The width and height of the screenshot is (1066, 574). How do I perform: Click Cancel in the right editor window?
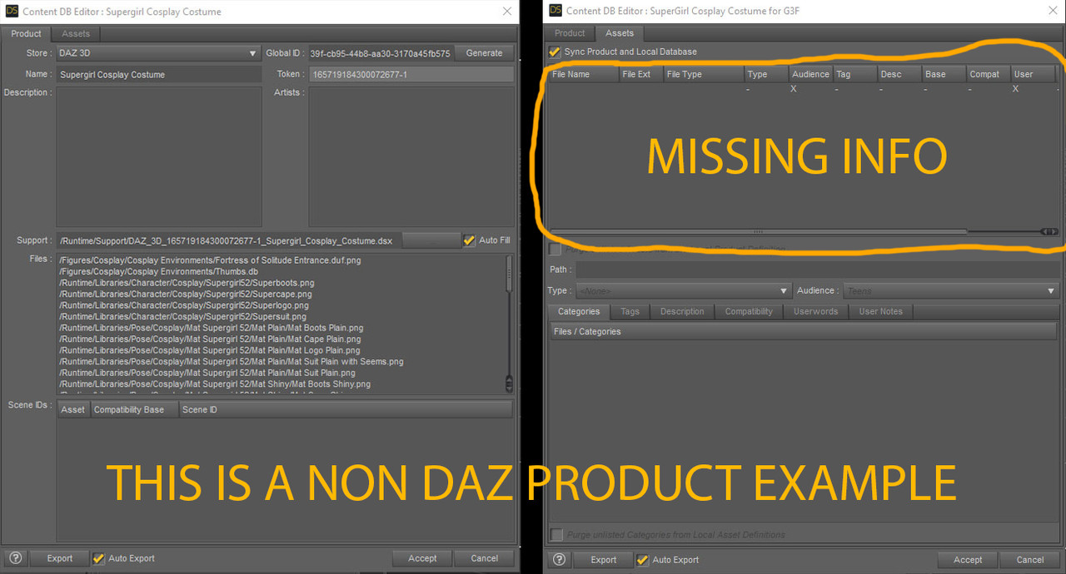(1030, 560)
